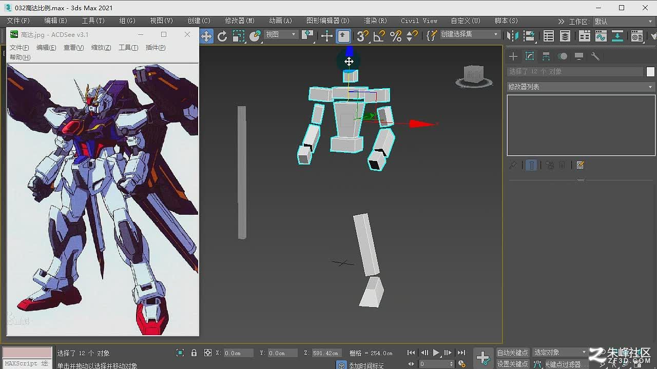657x369 pixels.
Task: Switch to Modify command panel tab
Action: click(530, 56)
